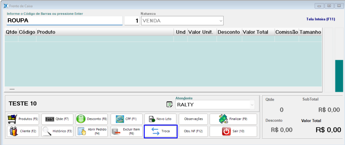Exit using the Sair power button
The width and height of the screenshot is (345, 145).
(x=233, y=131)
